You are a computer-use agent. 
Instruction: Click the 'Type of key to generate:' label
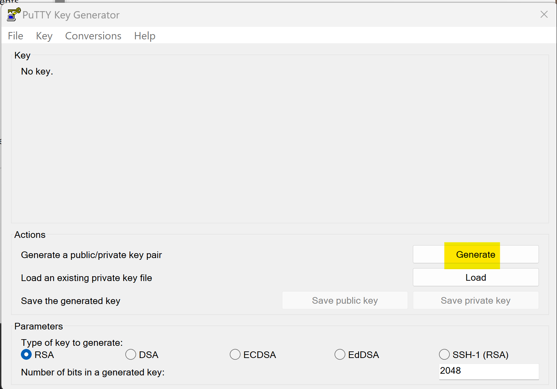[72, 343]
